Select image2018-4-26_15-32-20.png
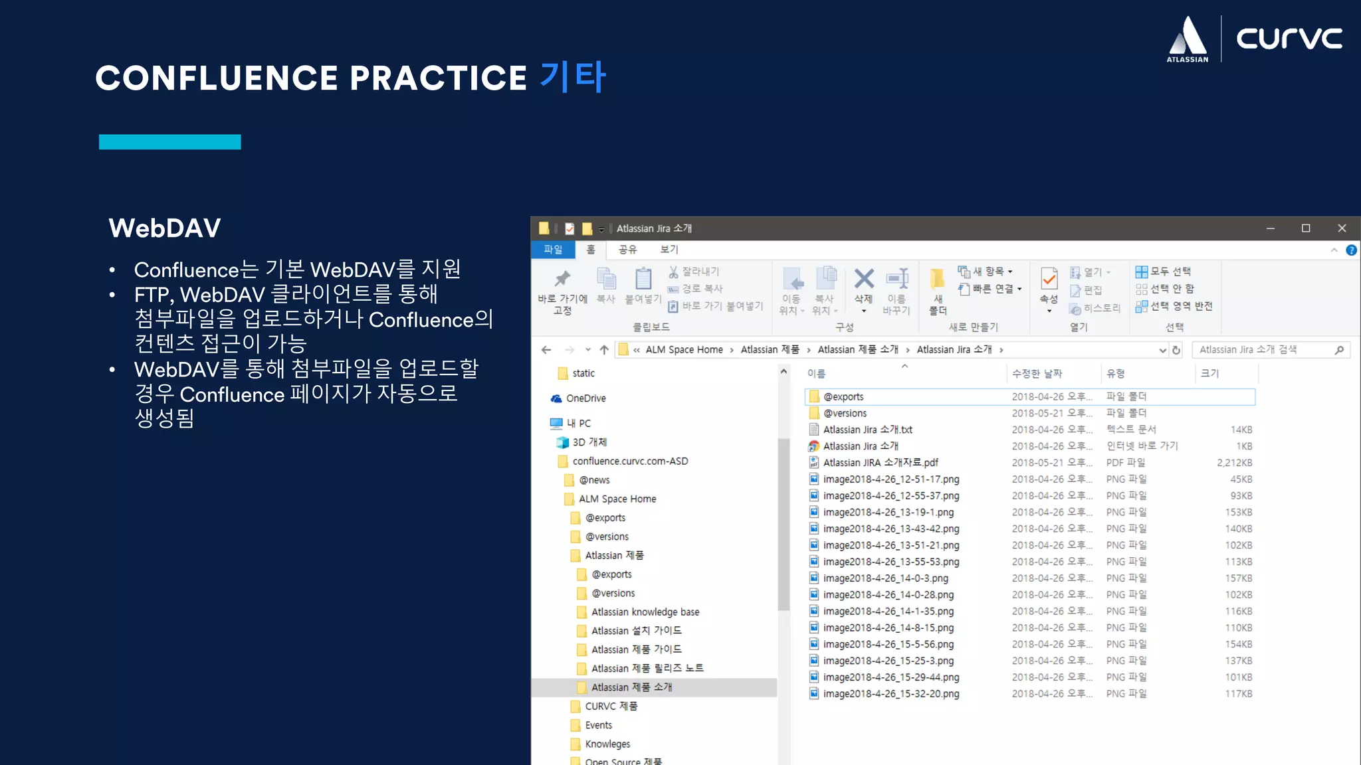The height and width of the screenshot is (765, 1361). point(1030,694)
